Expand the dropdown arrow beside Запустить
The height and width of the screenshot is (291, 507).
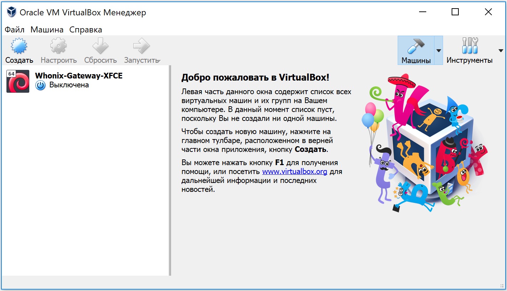click(158, 61)
